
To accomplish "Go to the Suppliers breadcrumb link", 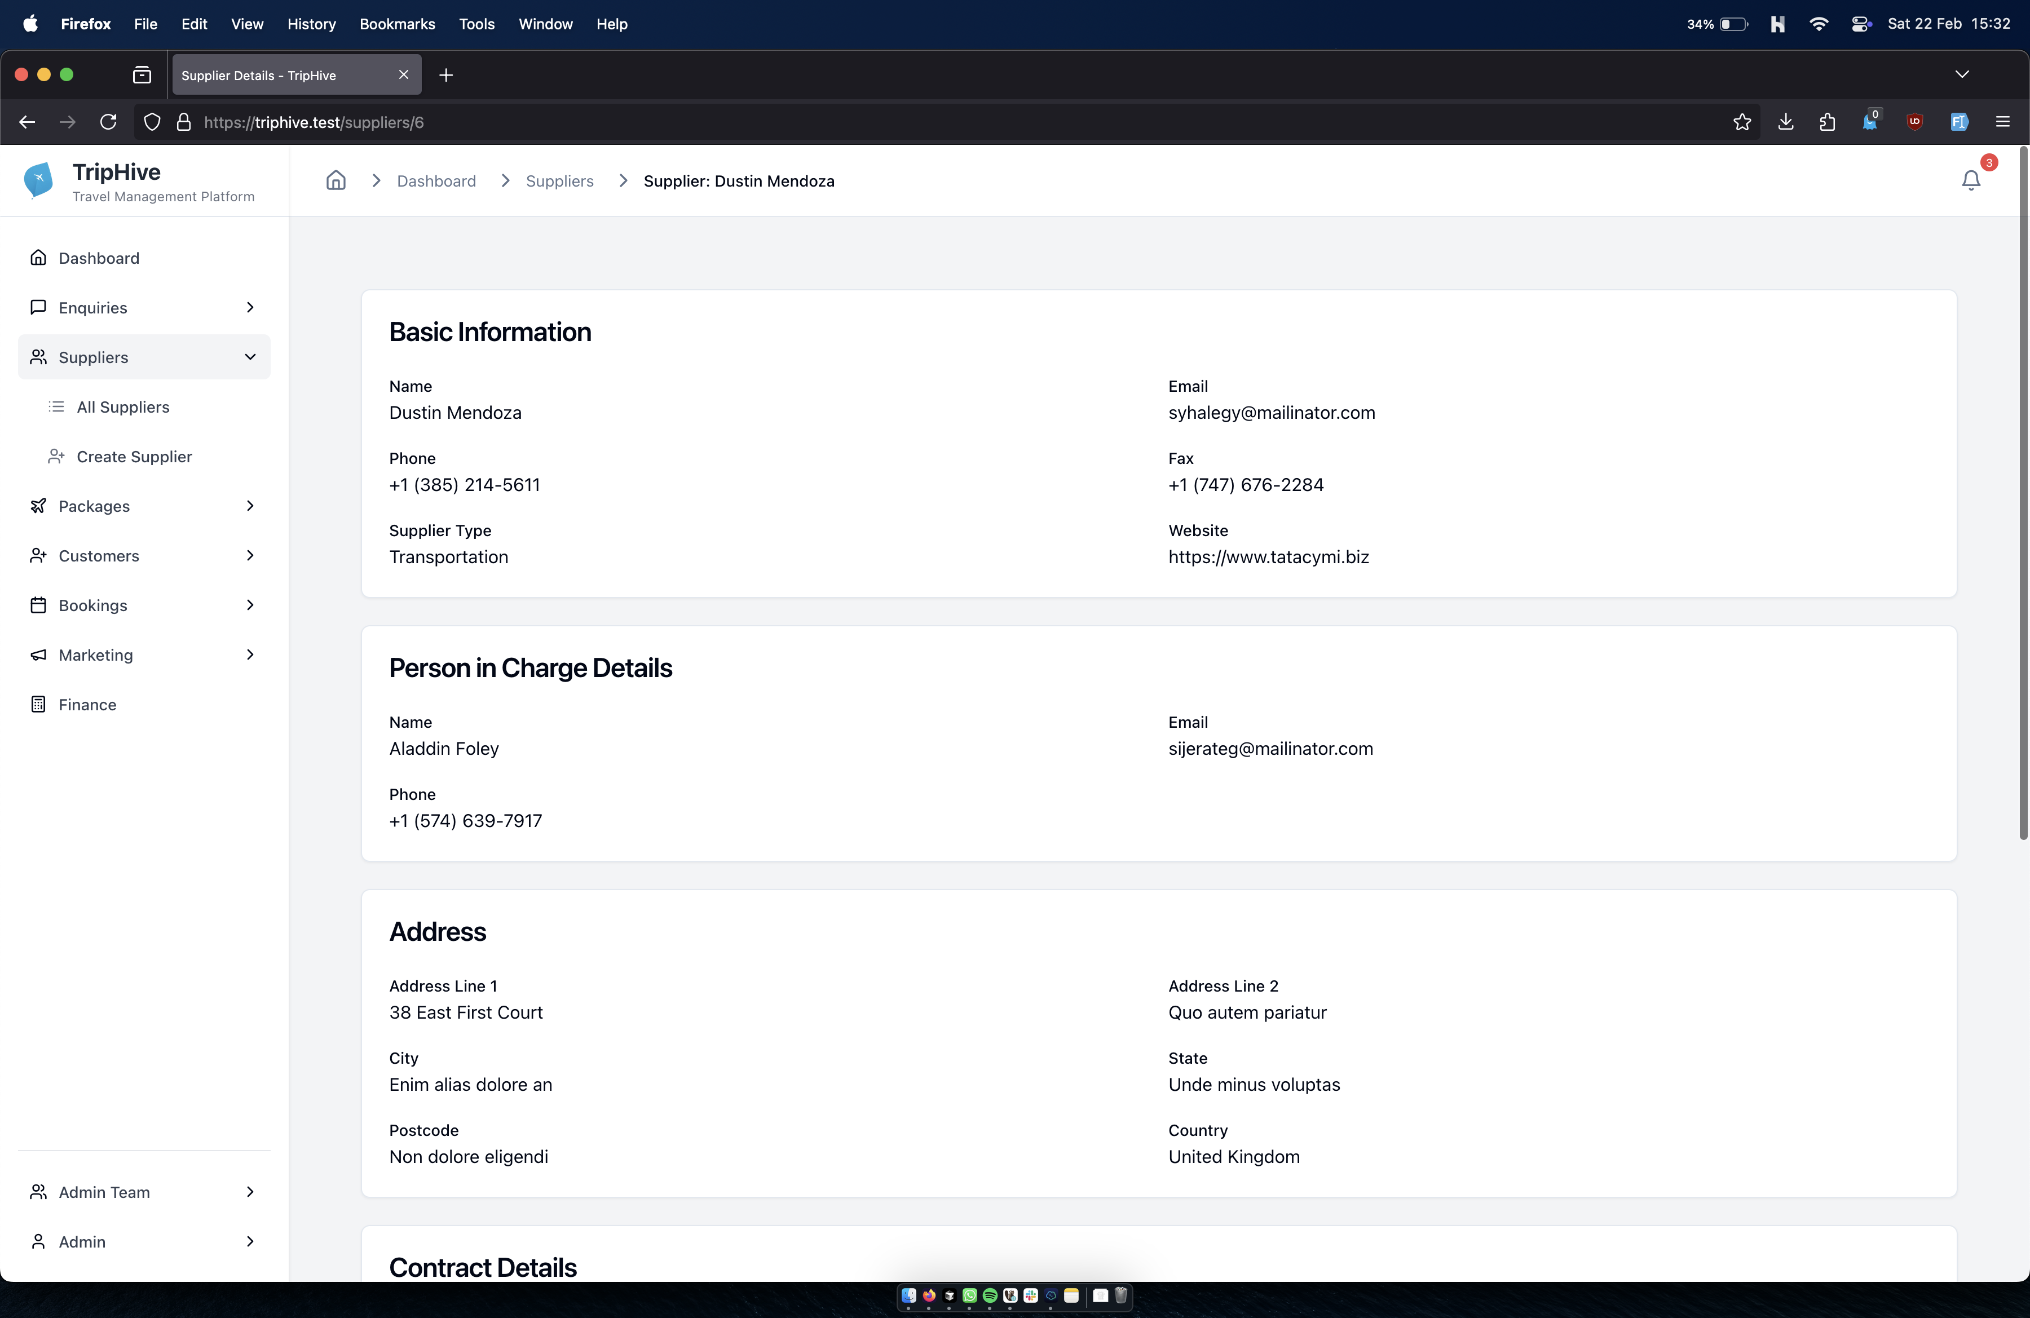I will [x=559, y=181].
